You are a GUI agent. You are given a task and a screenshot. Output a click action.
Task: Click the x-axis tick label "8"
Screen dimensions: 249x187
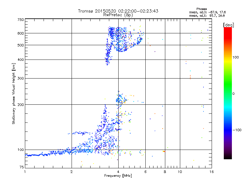[x=165, y=172]
